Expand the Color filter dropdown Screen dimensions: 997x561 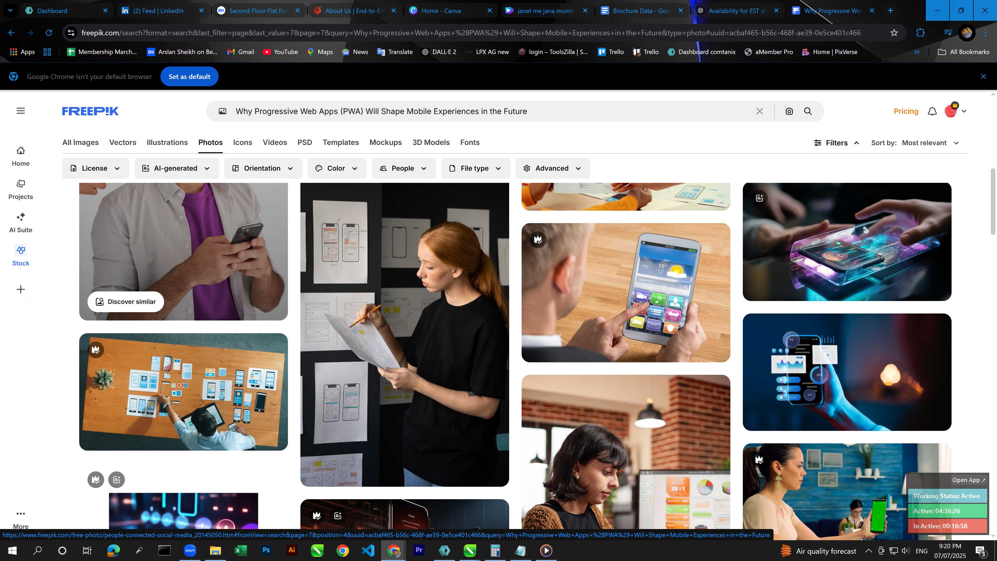click(x=337, y=168)
